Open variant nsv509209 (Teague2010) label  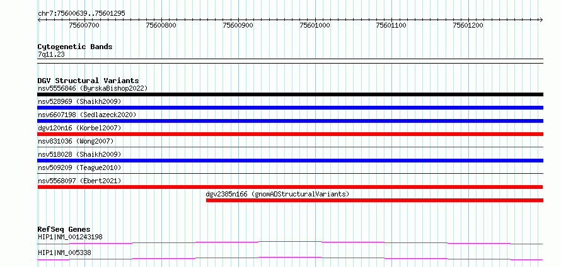pos(79,168)
